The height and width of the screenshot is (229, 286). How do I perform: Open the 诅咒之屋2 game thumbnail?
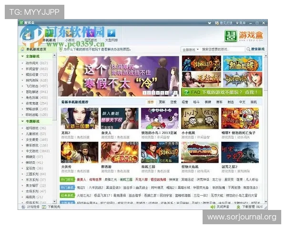click(x=240, y=152)
